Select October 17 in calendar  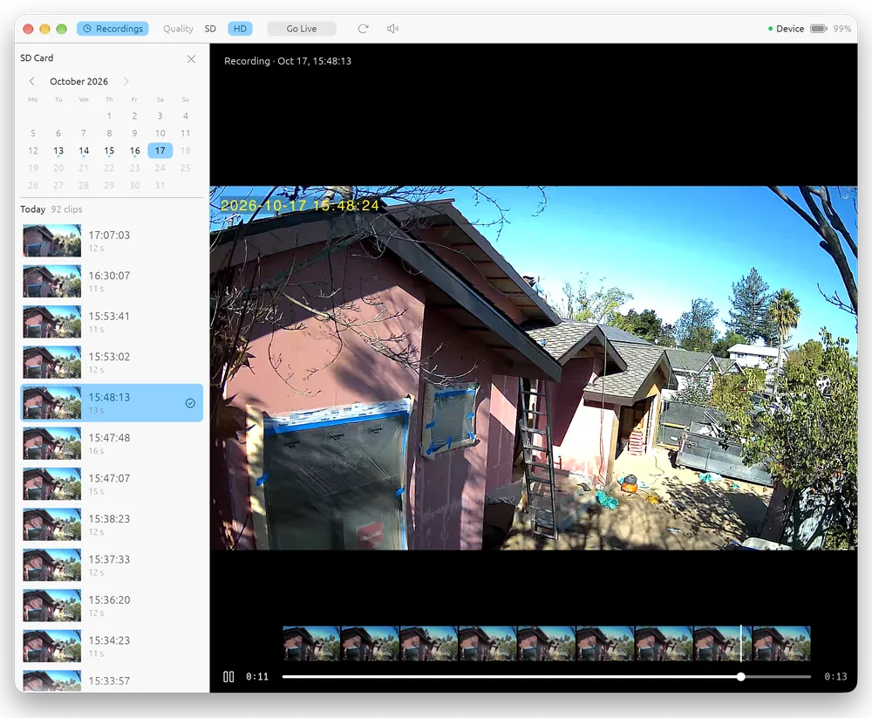[160, 150]
